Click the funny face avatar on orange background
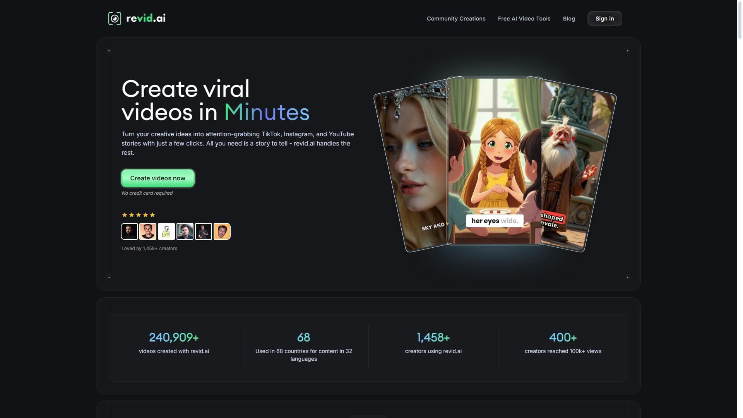Viewport: 743px width, 418px height. (222, 231)
